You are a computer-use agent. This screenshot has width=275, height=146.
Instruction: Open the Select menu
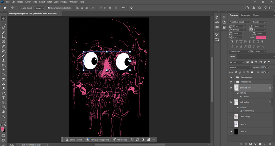tap(42, 2)
